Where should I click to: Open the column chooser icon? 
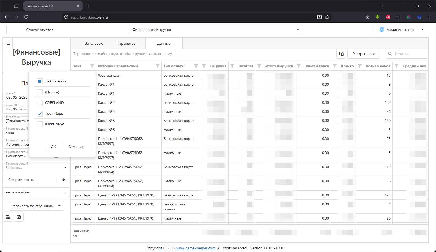341,54
